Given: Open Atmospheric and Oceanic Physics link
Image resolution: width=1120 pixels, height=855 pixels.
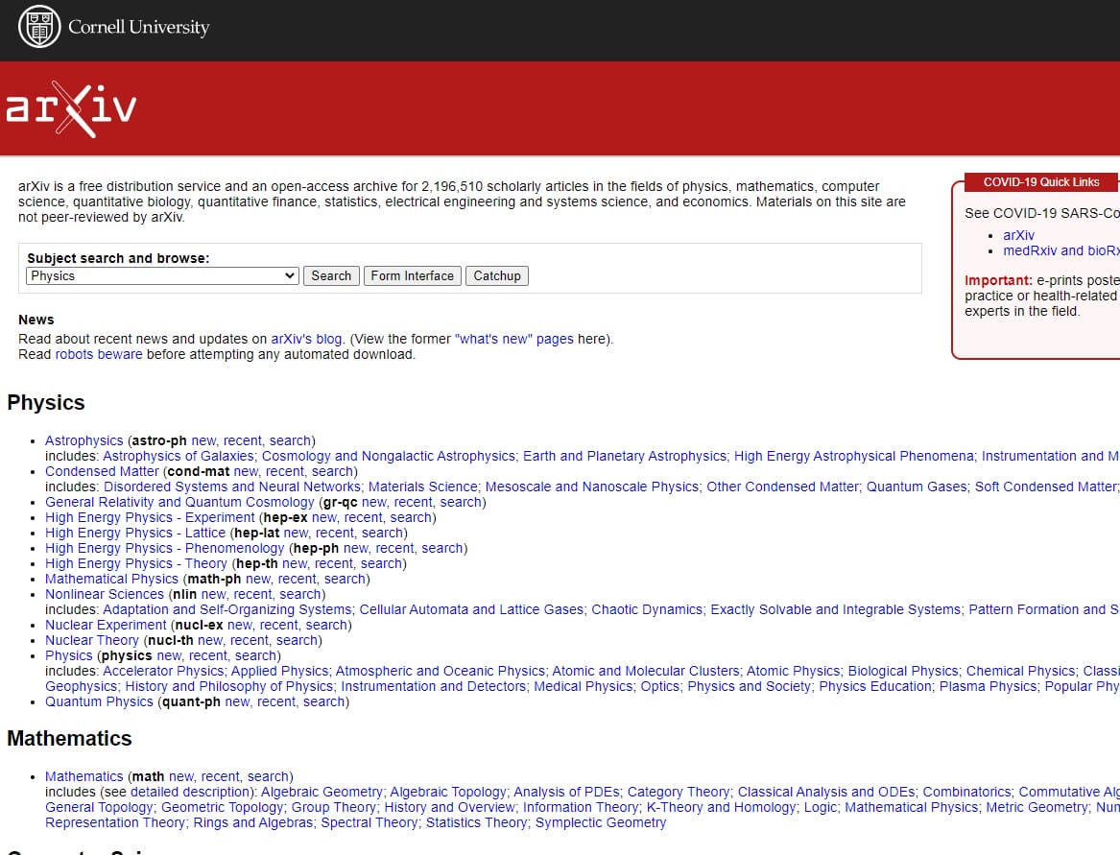Looking at the screenshot, I should pyautogui.click(x=440, y=672).
